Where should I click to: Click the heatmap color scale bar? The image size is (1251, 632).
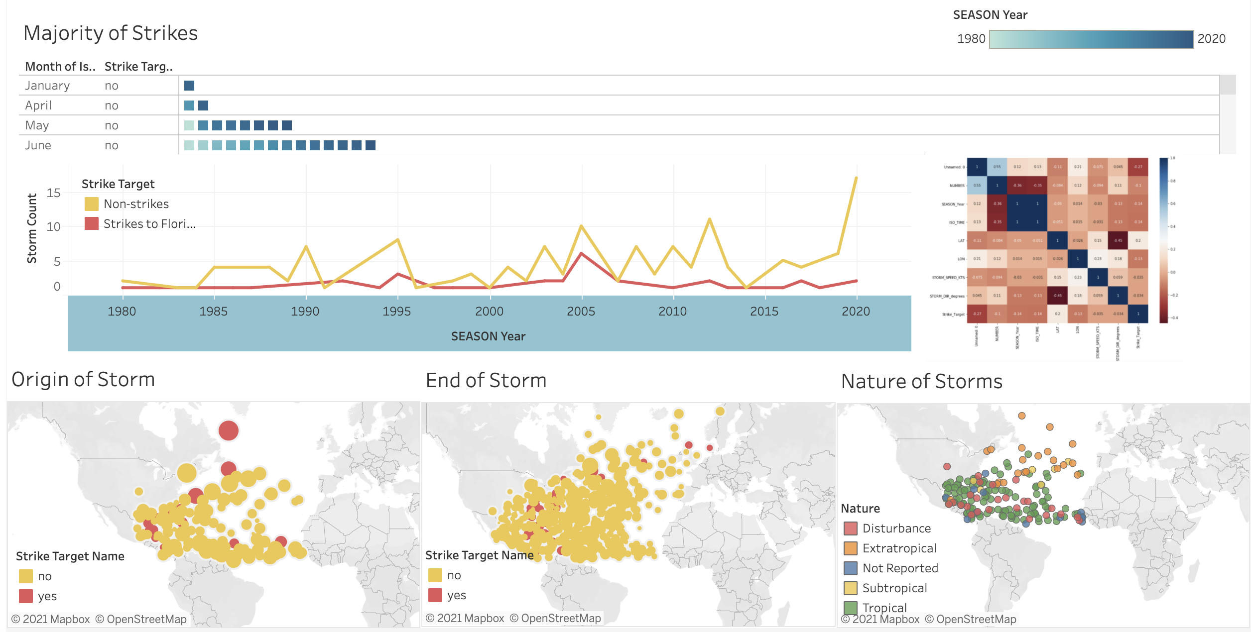coord(1163,240)
